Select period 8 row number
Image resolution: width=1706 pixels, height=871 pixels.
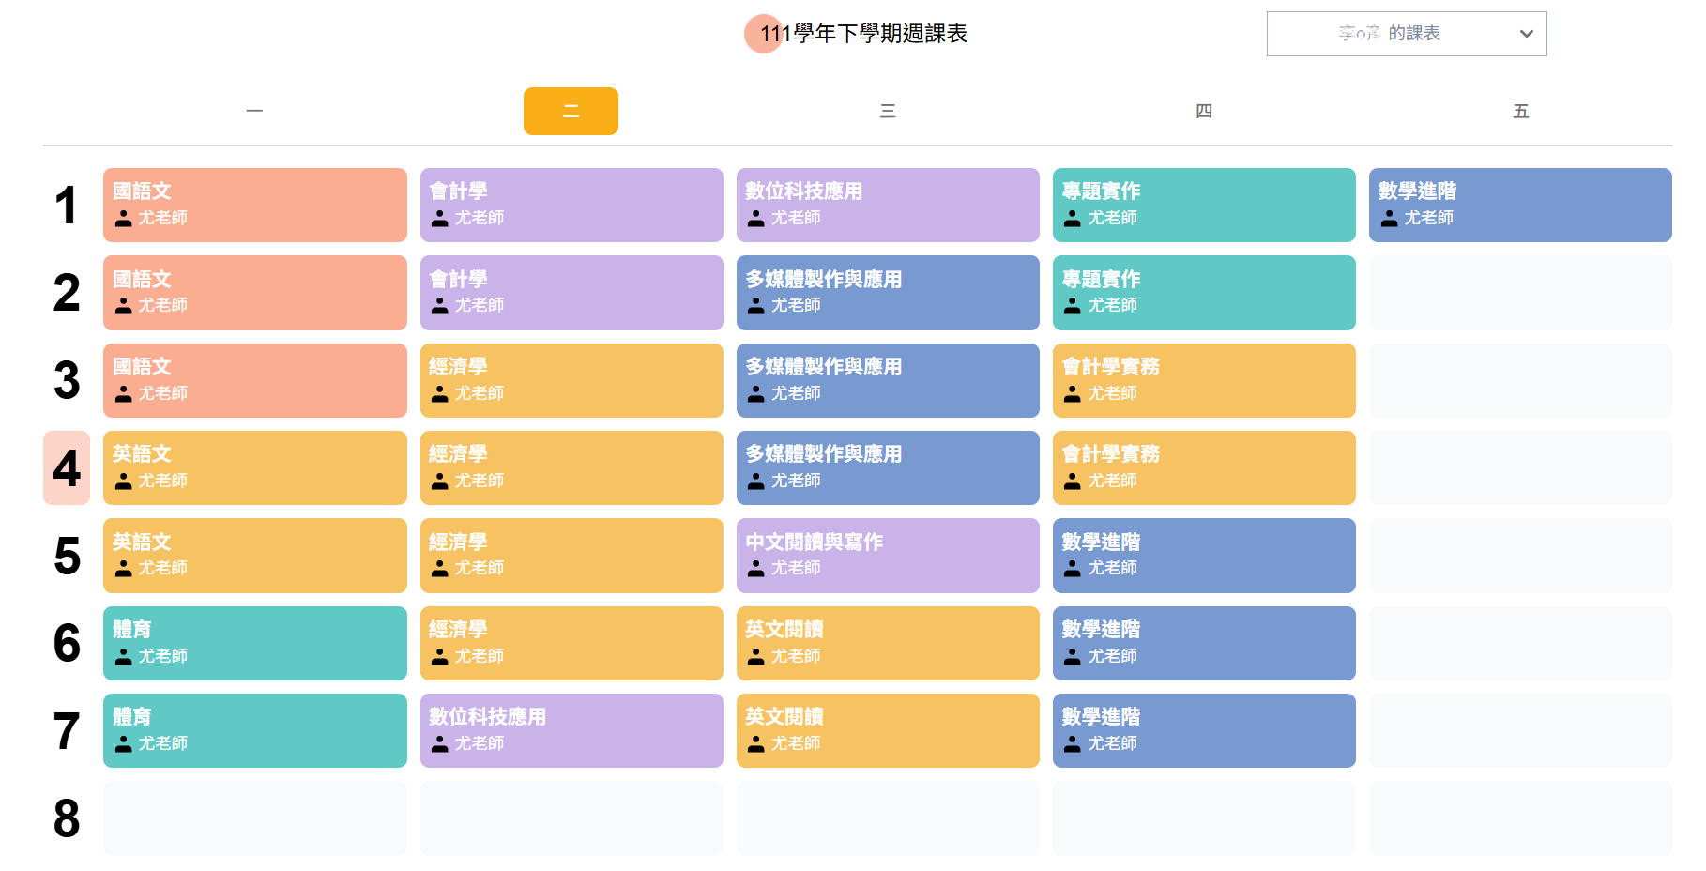click(x=67, y=818)
